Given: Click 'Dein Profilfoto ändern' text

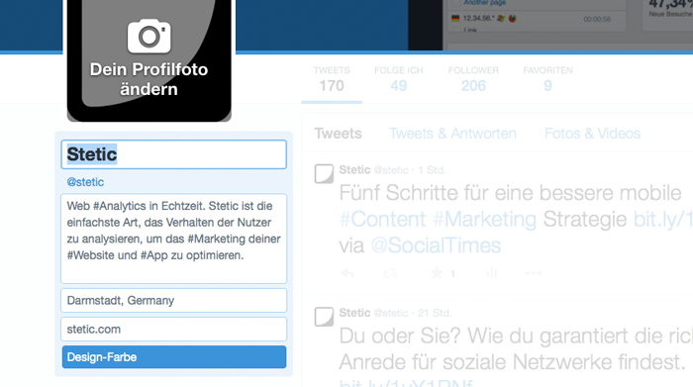Looking at the screenshot, I should coord(148,79).
